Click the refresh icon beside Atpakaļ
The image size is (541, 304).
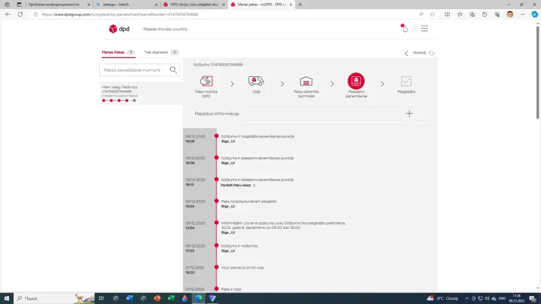click(x=432, y=53)
